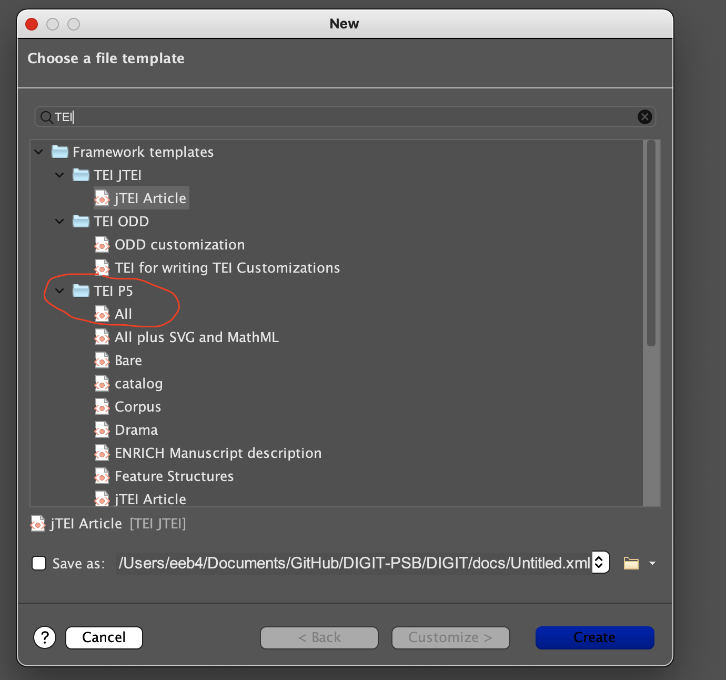Screen dimensions: 726x680
Task: Collapse the TEI ODD folder
Action: [59, 221]
